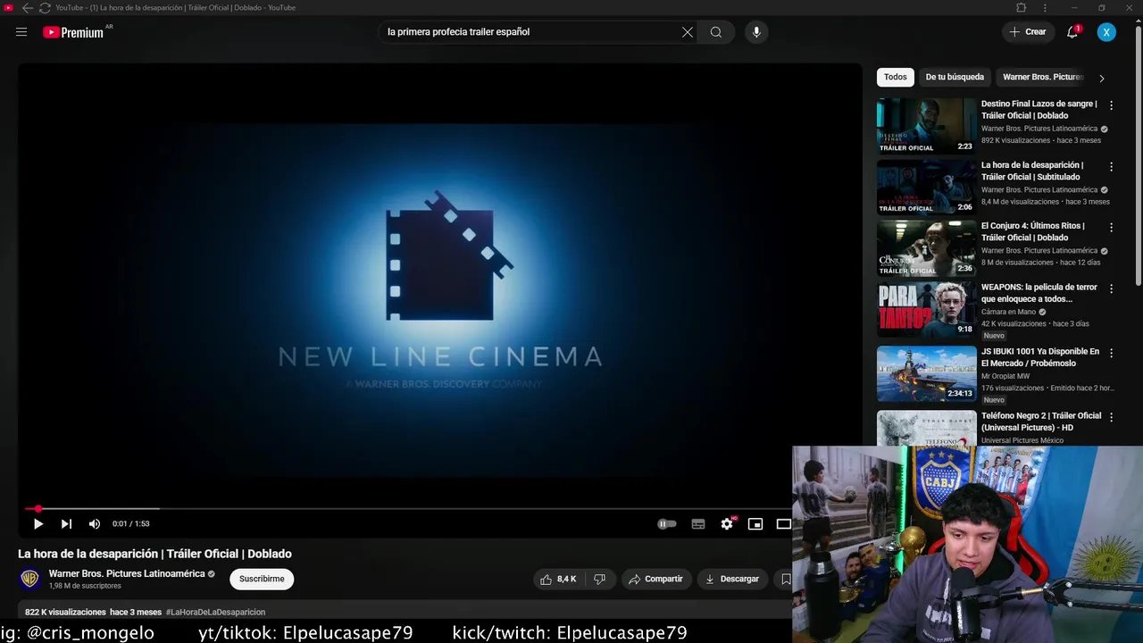Open La hora de la desaparición Subtitulado thumbnail
The height and width of the screenshot is (643, 1143).
926,187
